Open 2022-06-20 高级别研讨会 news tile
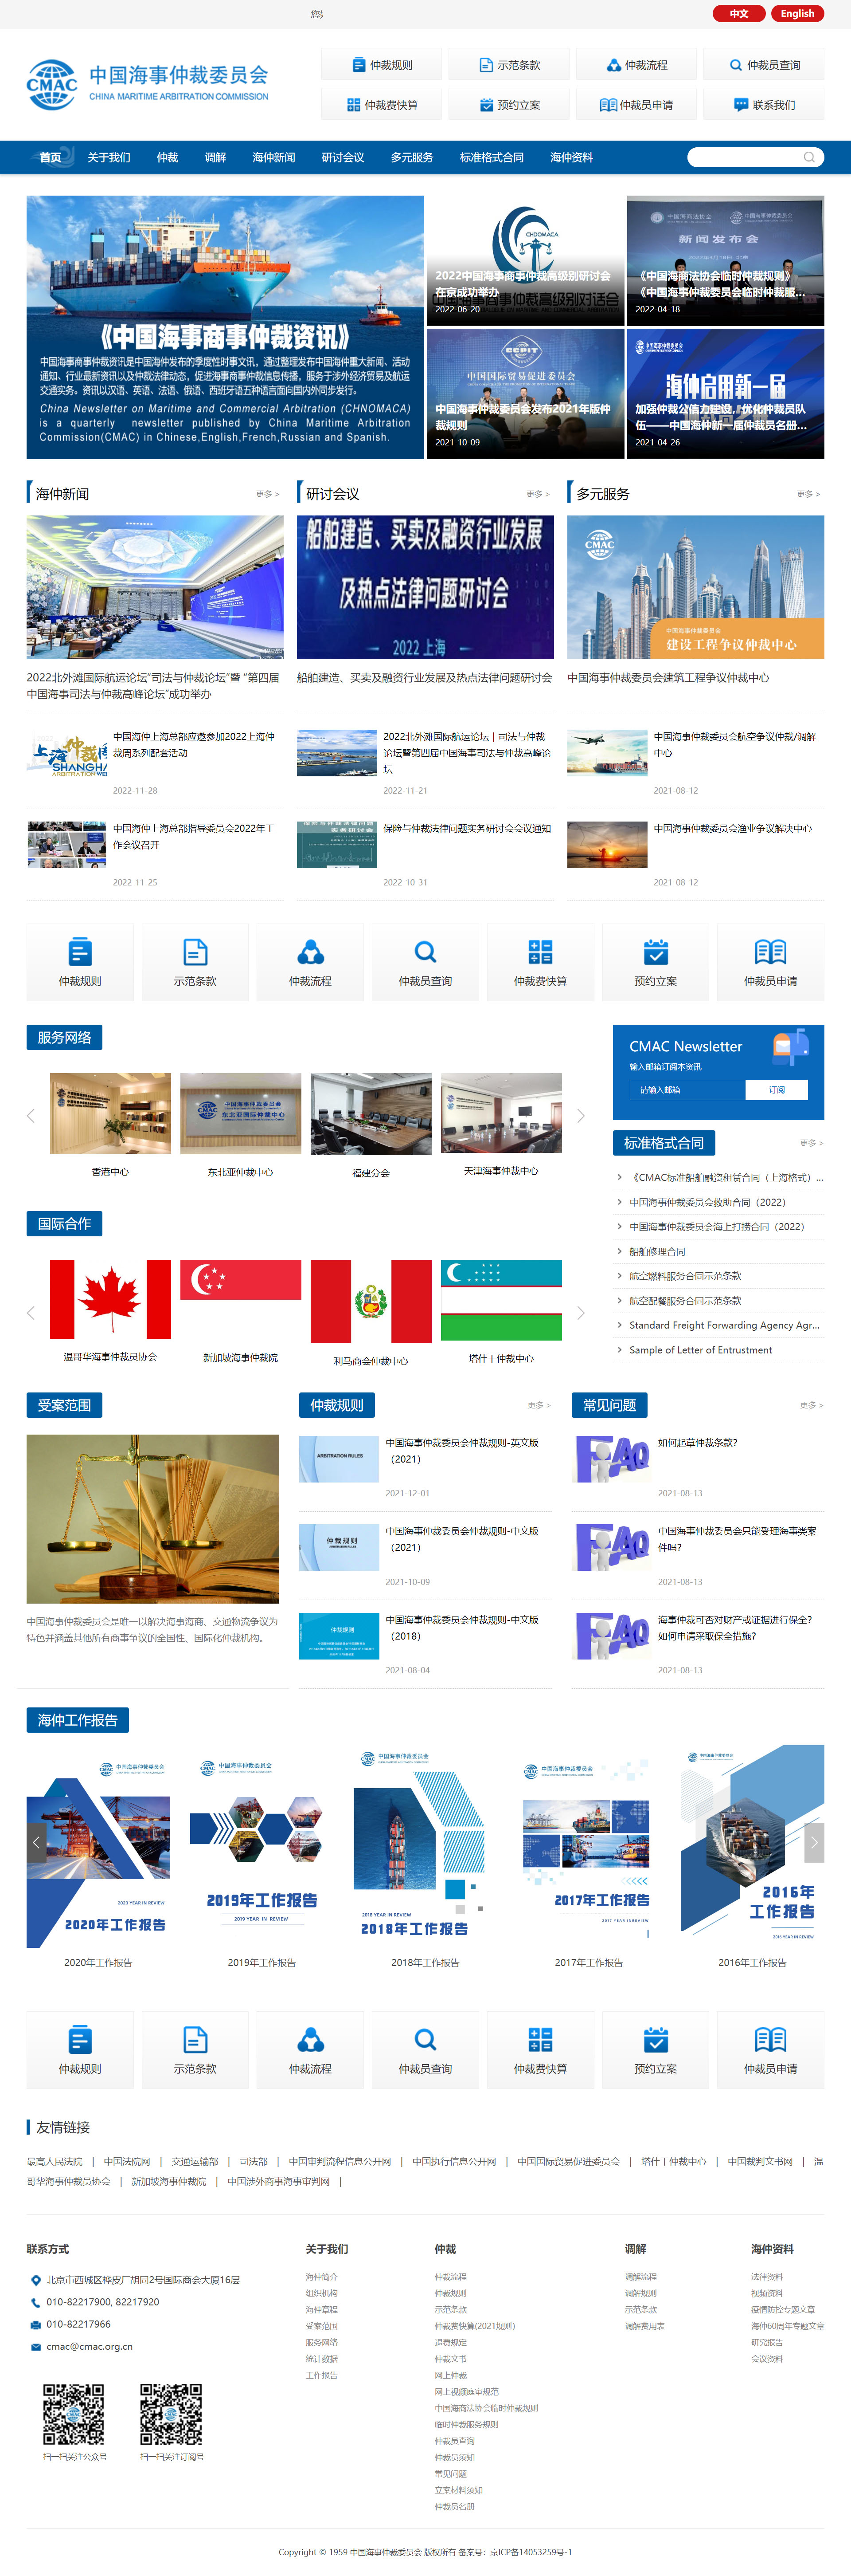 [524, 260]
